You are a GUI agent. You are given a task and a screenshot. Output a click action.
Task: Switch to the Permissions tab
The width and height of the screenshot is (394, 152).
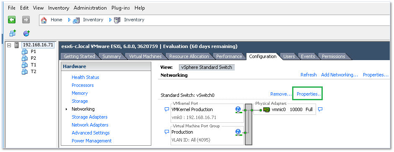coord(334,57)
